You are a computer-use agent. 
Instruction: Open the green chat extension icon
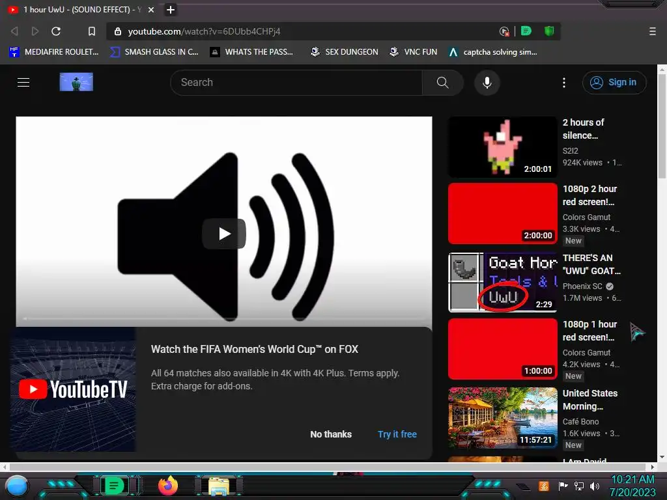click(x=526, y=31)
